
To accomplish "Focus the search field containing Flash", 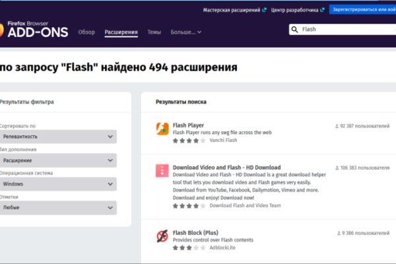I will (x=343, y=30).
